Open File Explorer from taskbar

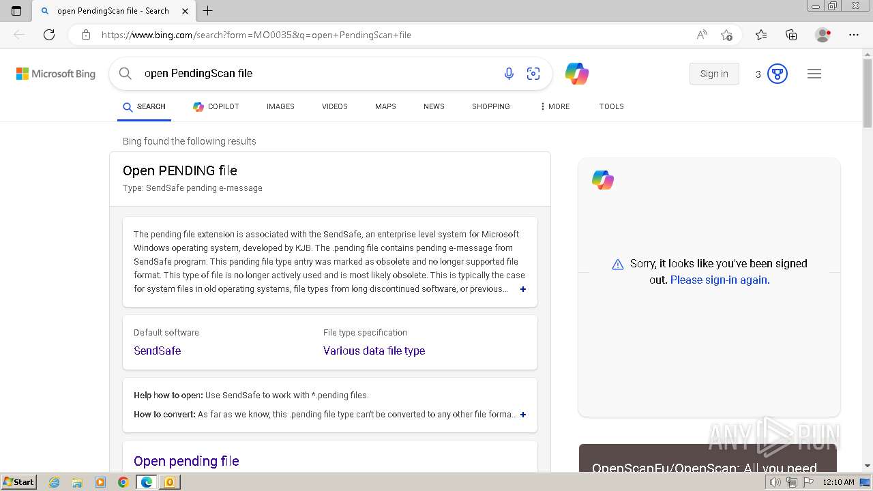point(77,482)
